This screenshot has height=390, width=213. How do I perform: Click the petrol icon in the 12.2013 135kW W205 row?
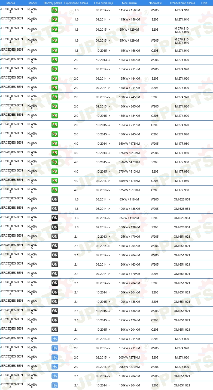tap(55, 60)
